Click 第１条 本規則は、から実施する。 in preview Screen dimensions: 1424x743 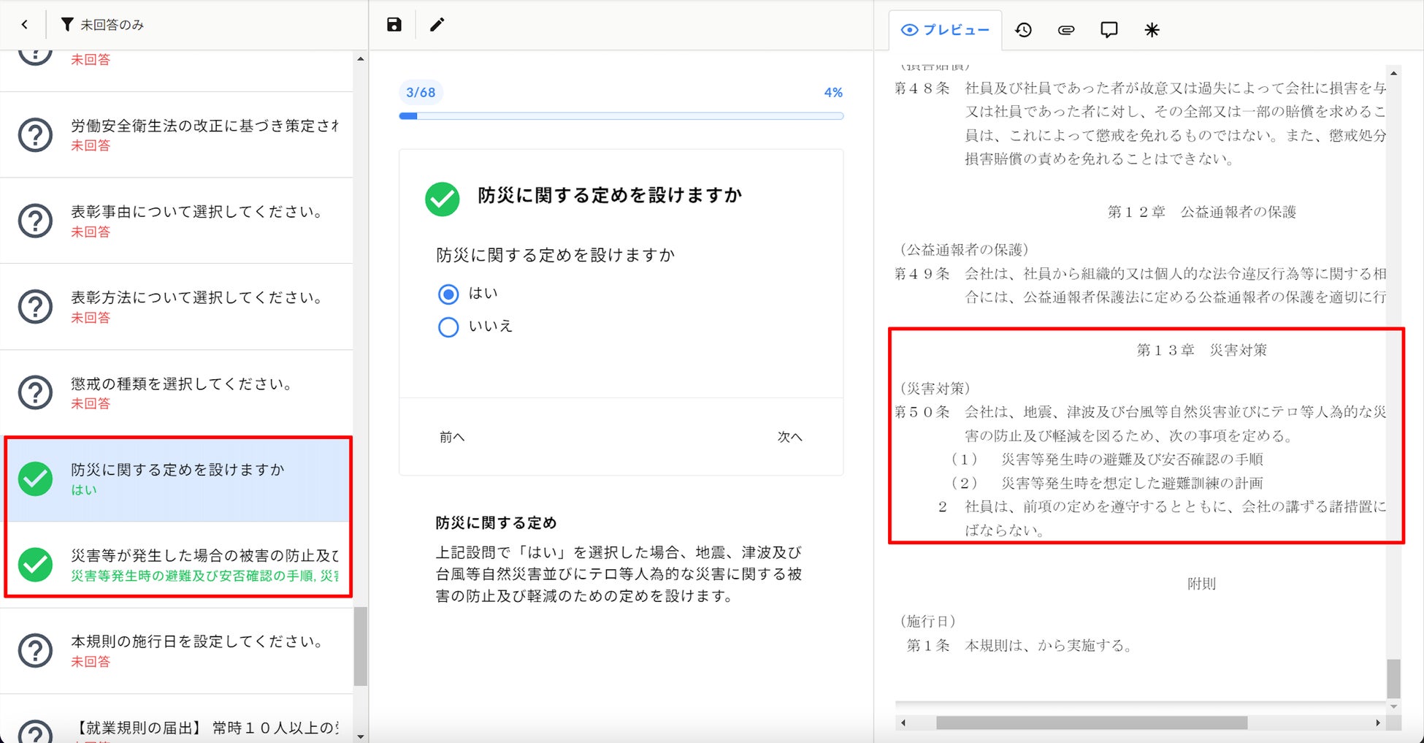[1019, 646]
